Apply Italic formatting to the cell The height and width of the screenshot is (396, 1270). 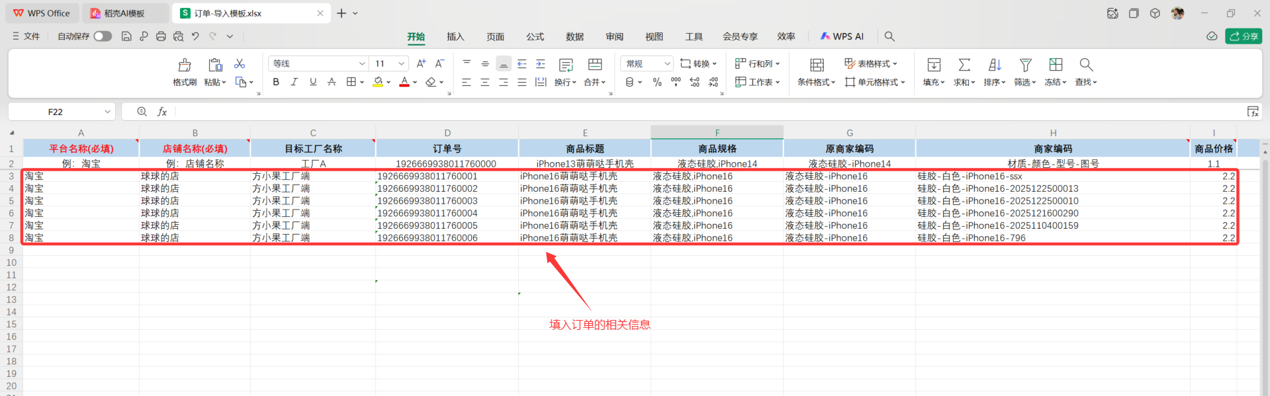pos(295,82)
